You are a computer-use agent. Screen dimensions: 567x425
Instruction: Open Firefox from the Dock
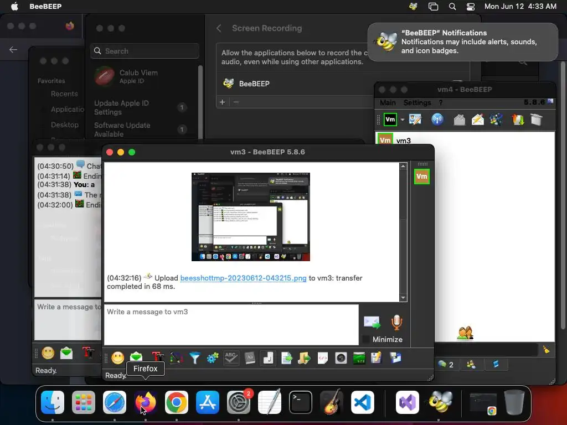coord(146,402)
